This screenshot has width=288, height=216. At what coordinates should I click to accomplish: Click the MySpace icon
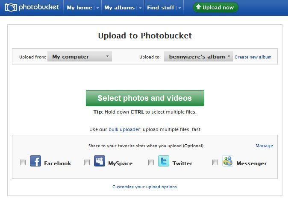(100, 161)
